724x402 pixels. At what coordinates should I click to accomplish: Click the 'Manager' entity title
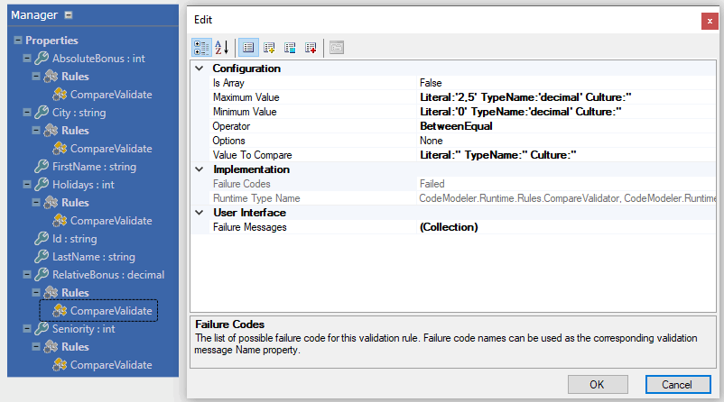click(34, 15)
